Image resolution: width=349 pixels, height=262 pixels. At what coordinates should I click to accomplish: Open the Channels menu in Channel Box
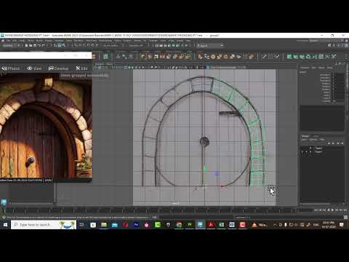tap(305, 68)
